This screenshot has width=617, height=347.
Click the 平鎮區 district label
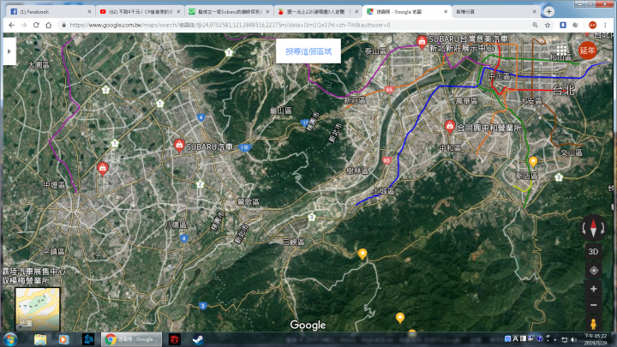click(x=54, y=251)
